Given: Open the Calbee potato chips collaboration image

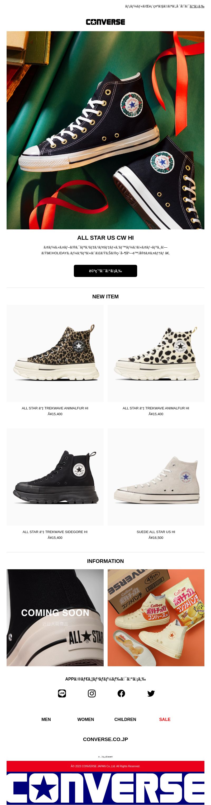Looking at the screenshot, I should [x=156, y=618].
